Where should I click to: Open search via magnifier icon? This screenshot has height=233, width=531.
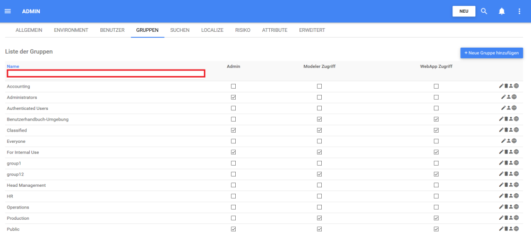[x=484, y=11]
